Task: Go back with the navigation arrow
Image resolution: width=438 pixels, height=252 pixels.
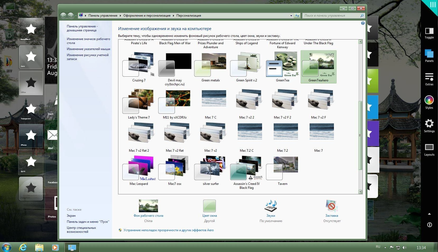Action: point(63,16)
